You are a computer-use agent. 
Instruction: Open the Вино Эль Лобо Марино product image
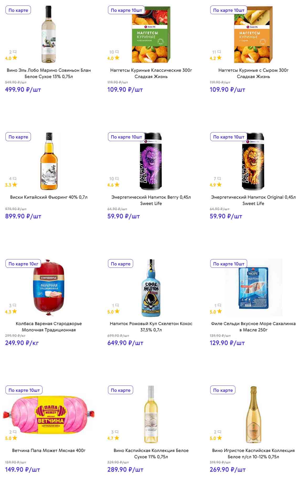[49, 34]
